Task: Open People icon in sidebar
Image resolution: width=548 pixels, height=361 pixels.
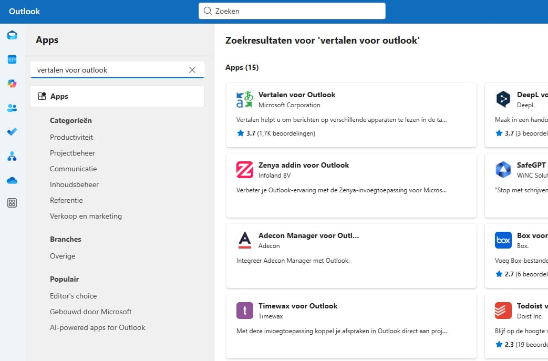Action: [12, 108]
